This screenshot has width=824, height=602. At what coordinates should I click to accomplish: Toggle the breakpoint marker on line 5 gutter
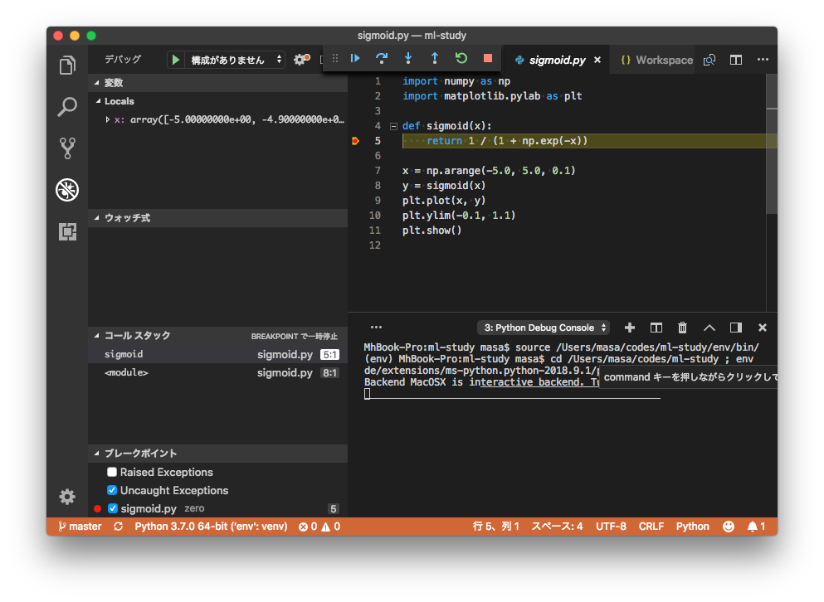356,141
